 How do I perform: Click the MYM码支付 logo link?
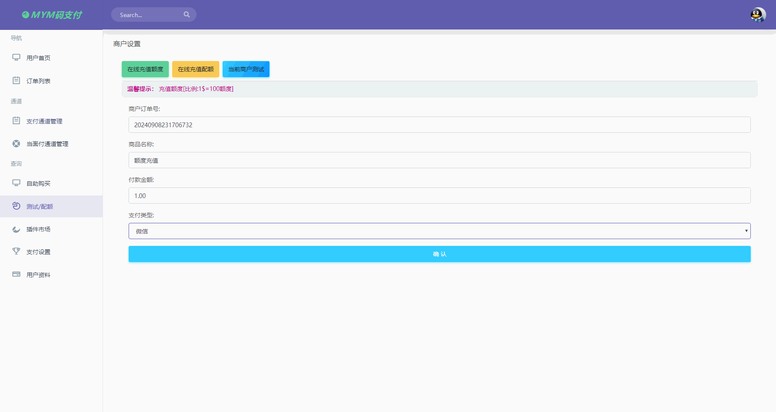[x=52, y=15]
